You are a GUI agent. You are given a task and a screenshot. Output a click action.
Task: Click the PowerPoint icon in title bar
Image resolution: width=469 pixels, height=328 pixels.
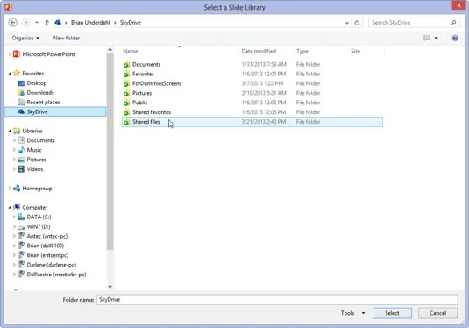coord(8,7)
